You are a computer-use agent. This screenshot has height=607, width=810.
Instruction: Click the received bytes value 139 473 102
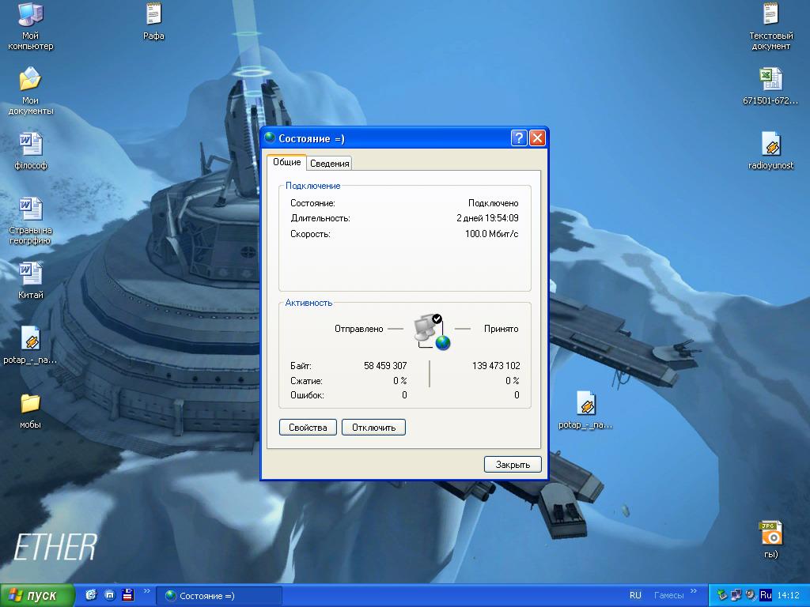click(x=496, y=365)
